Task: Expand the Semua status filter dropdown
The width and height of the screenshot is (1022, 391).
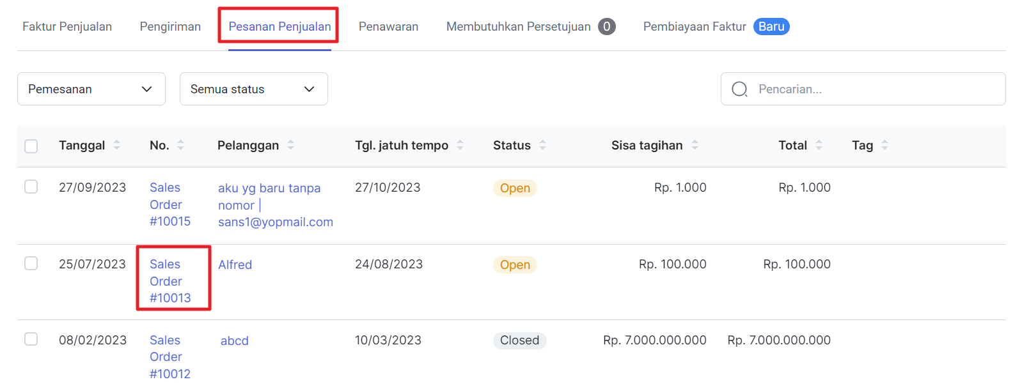Action: click(253, 89)
